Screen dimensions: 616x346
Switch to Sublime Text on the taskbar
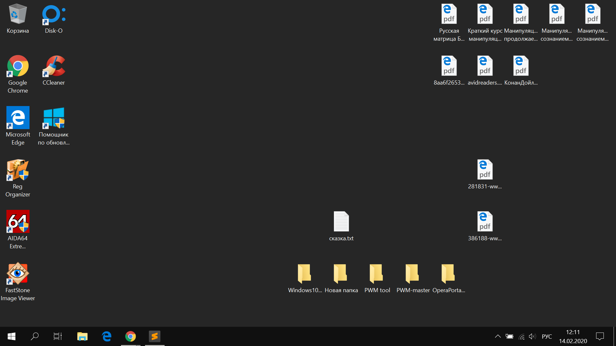(155, 336)
